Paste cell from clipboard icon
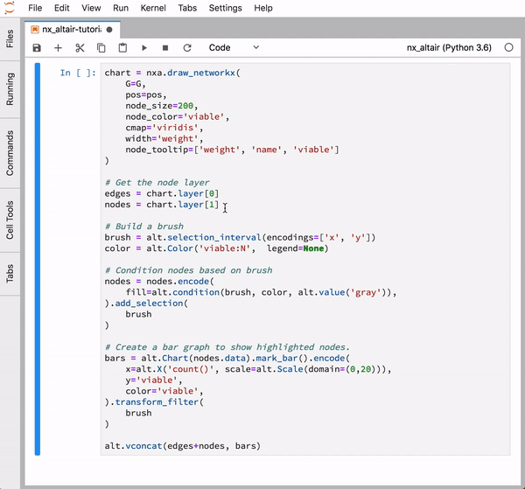525x489 pixels. point(122,48)
